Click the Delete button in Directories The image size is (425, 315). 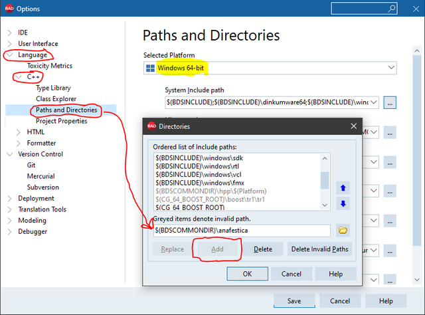(263, 249)
